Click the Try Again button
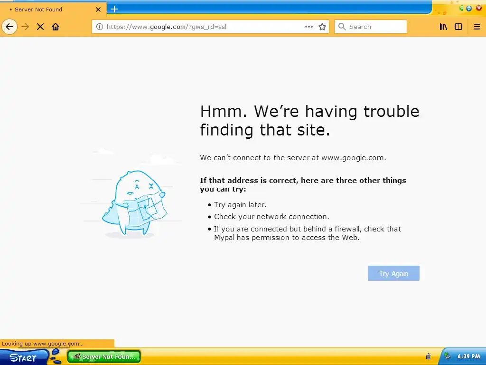The width and height of the screenshot is (486, 365). coord(393,273)
